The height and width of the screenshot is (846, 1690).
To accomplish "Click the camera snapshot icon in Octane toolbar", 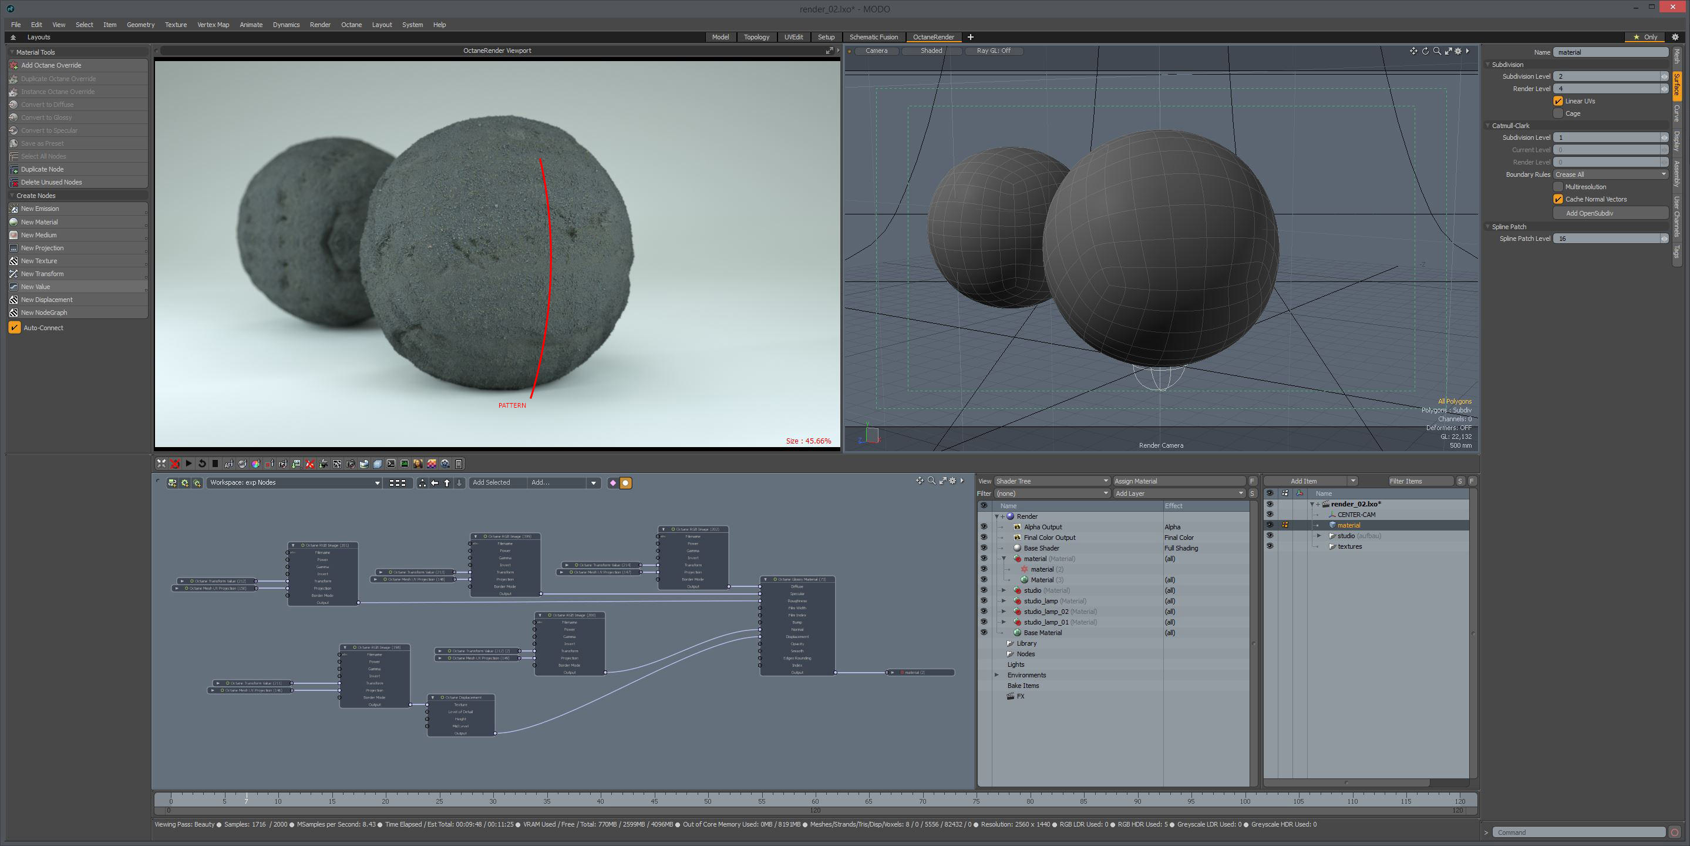I will (351, 464).
